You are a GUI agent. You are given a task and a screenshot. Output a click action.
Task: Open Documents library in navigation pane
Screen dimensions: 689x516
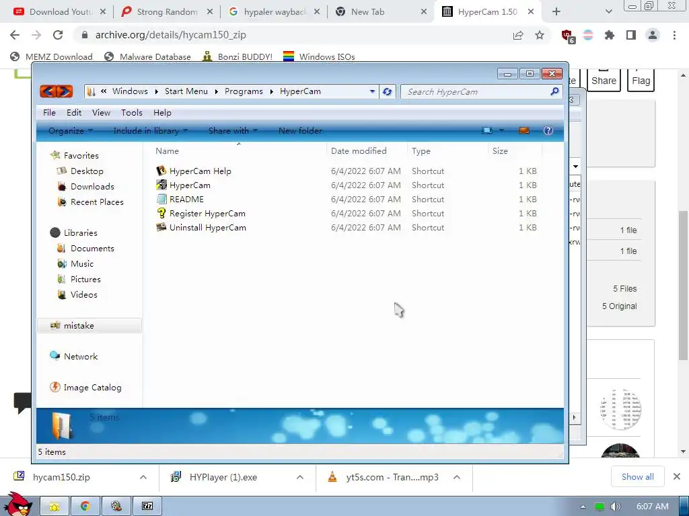(92, 248)
